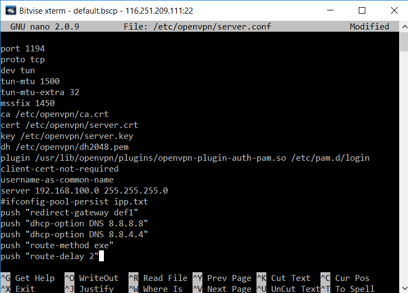Click the scrollbar down arrow

[x=404, y=288]
